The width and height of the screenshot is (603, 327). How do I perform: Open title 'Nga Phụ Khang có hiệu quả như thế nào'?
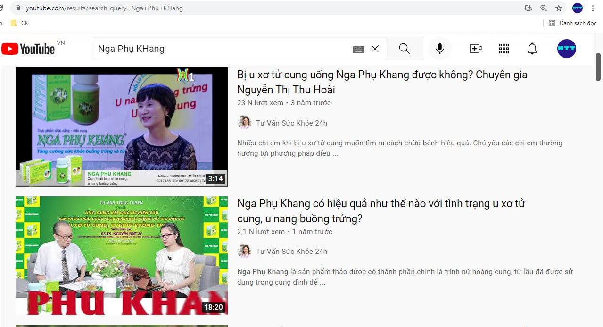point(381,211)
